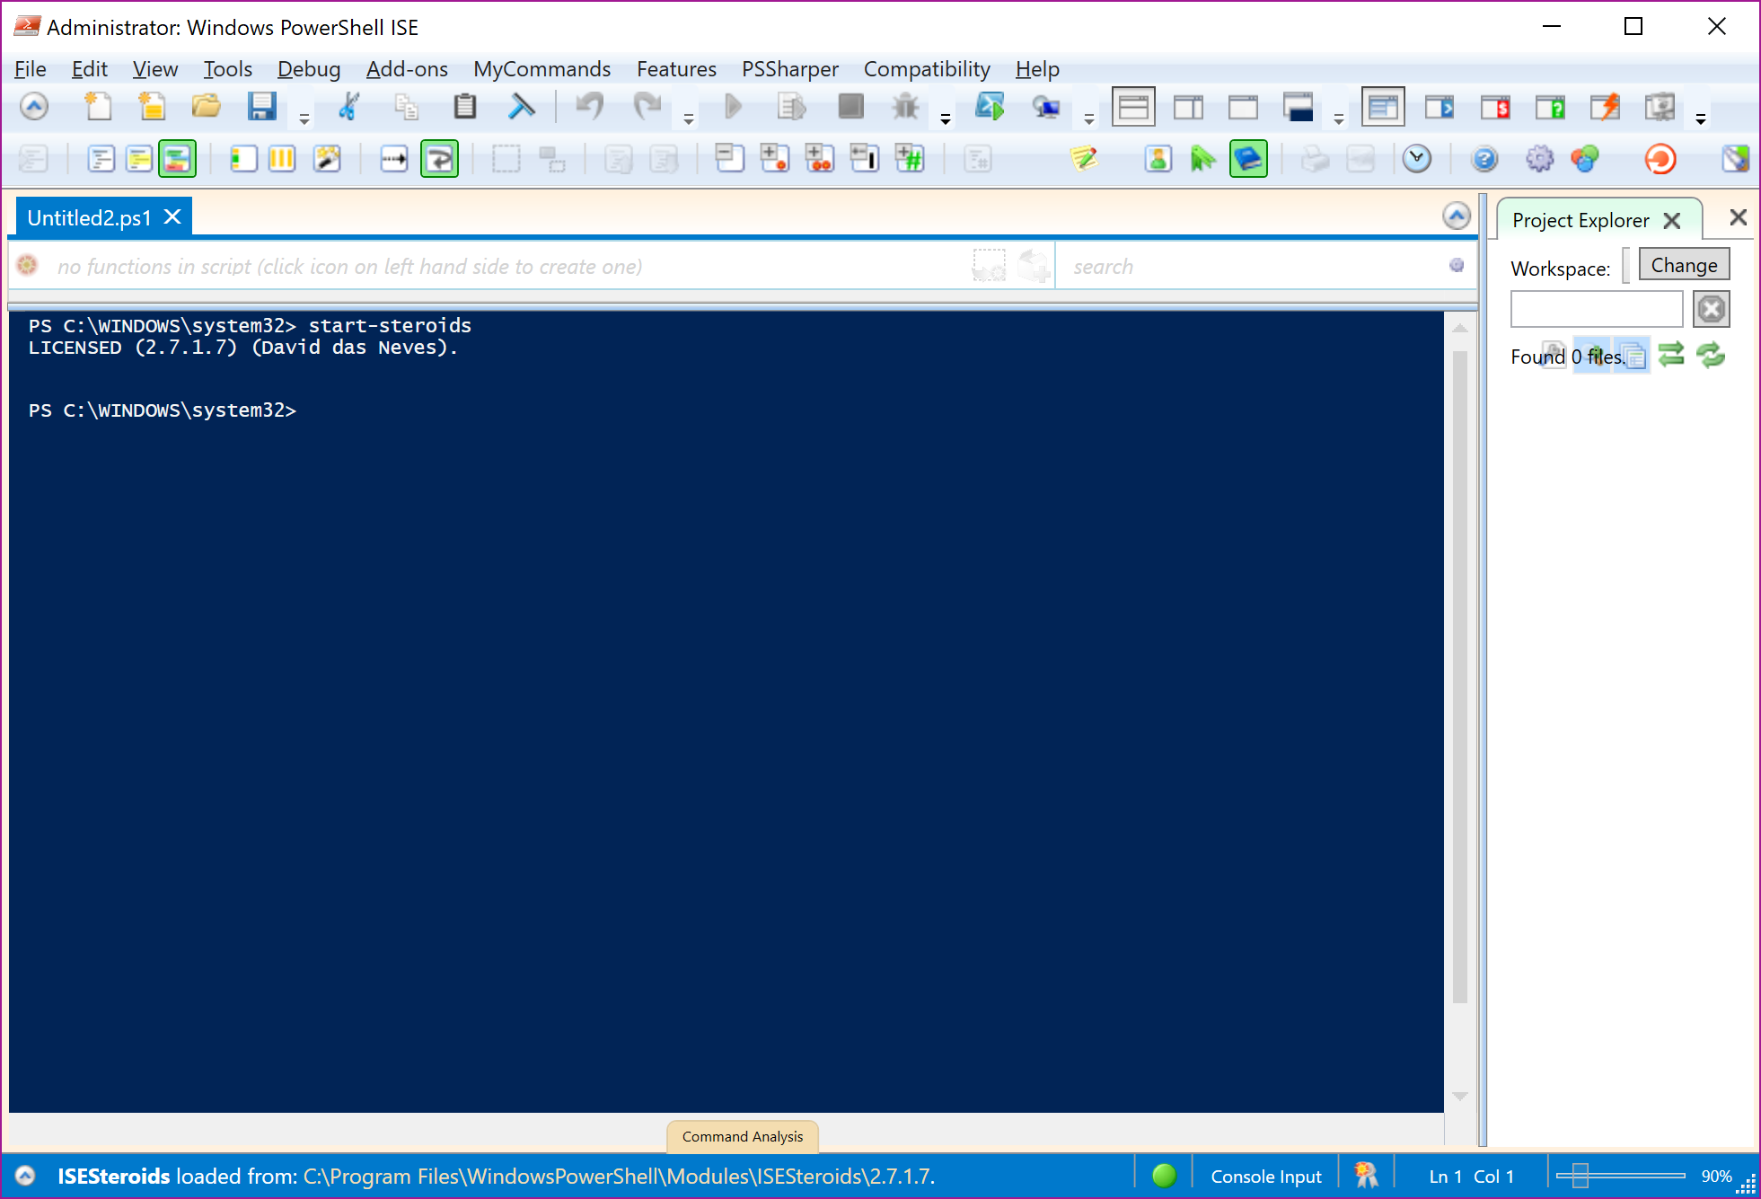Click the Stop Operation square icon
The height and width of the screenshot is (1199, 1761).
[x=850, y=107]
